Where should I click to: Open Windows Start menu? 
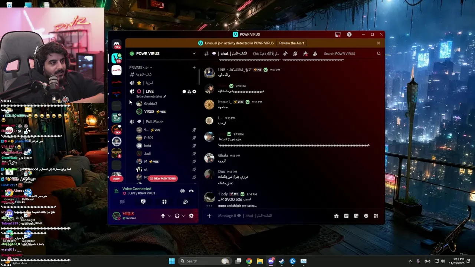(x=172, y=261)
